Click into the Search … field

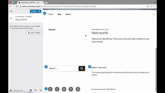[63, 68]
